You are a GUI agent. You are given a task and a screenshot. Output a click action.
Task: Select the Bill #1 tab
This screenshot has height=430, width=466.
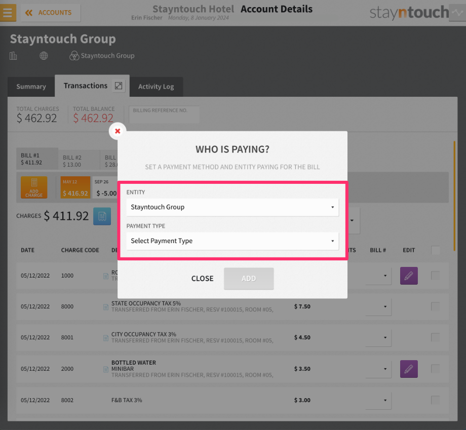[x=37, y=159]
